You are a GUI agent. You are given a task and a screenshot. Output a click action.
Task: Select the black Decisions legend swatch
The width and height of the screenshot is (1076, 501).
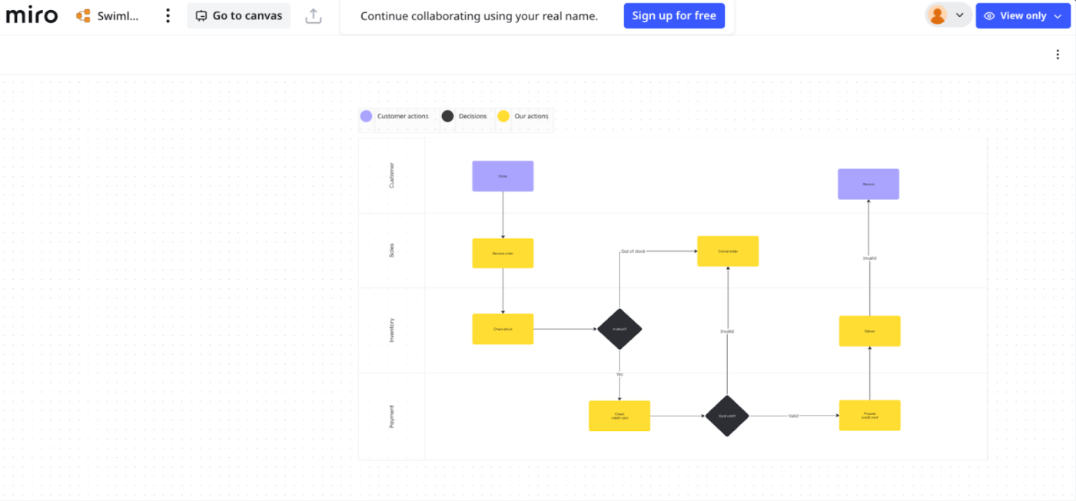tap(449, 116)
